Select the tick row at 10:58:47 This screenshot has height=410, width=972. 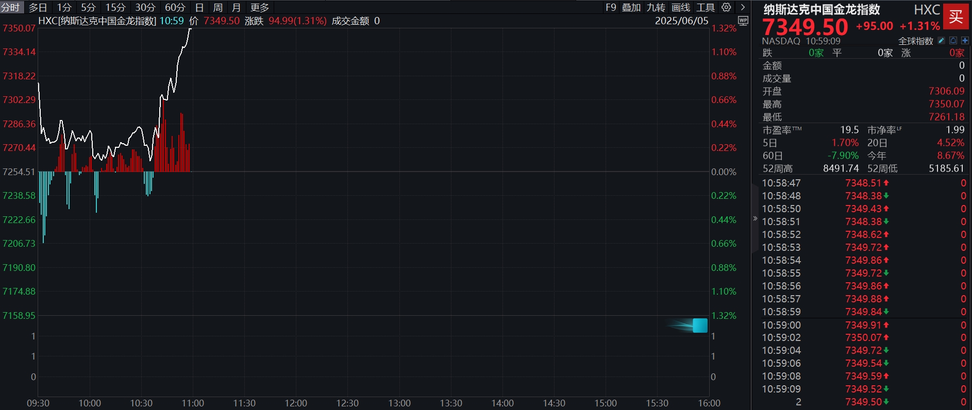pos(864,183)
